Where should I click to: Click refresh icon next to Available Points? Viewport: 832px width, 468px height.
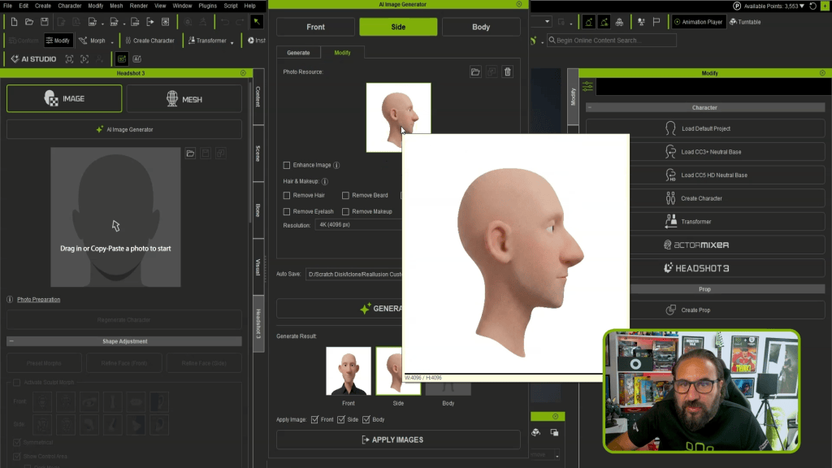point(812,6)
